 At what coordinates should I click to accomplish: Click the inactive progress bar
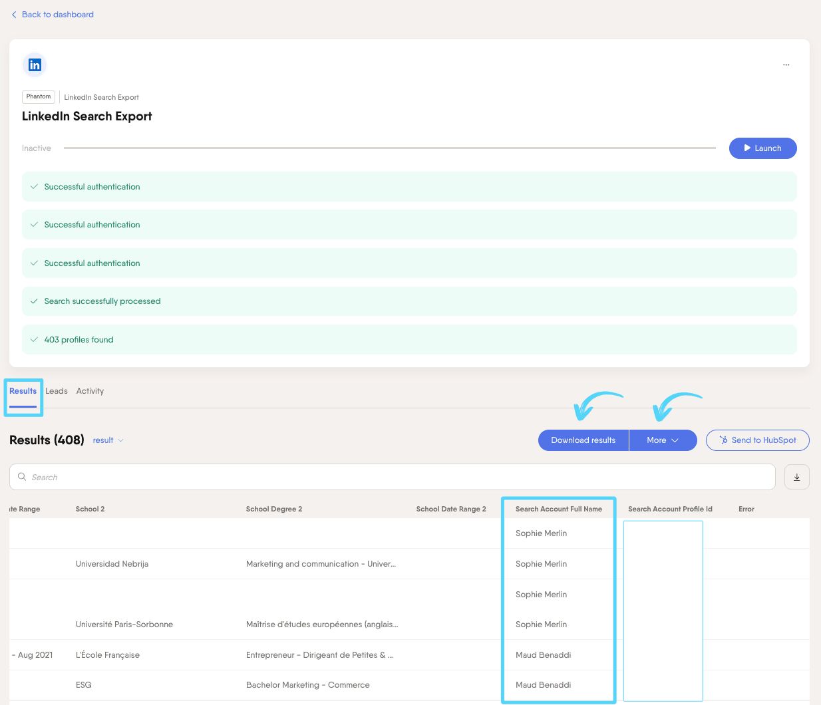[390, 148]
